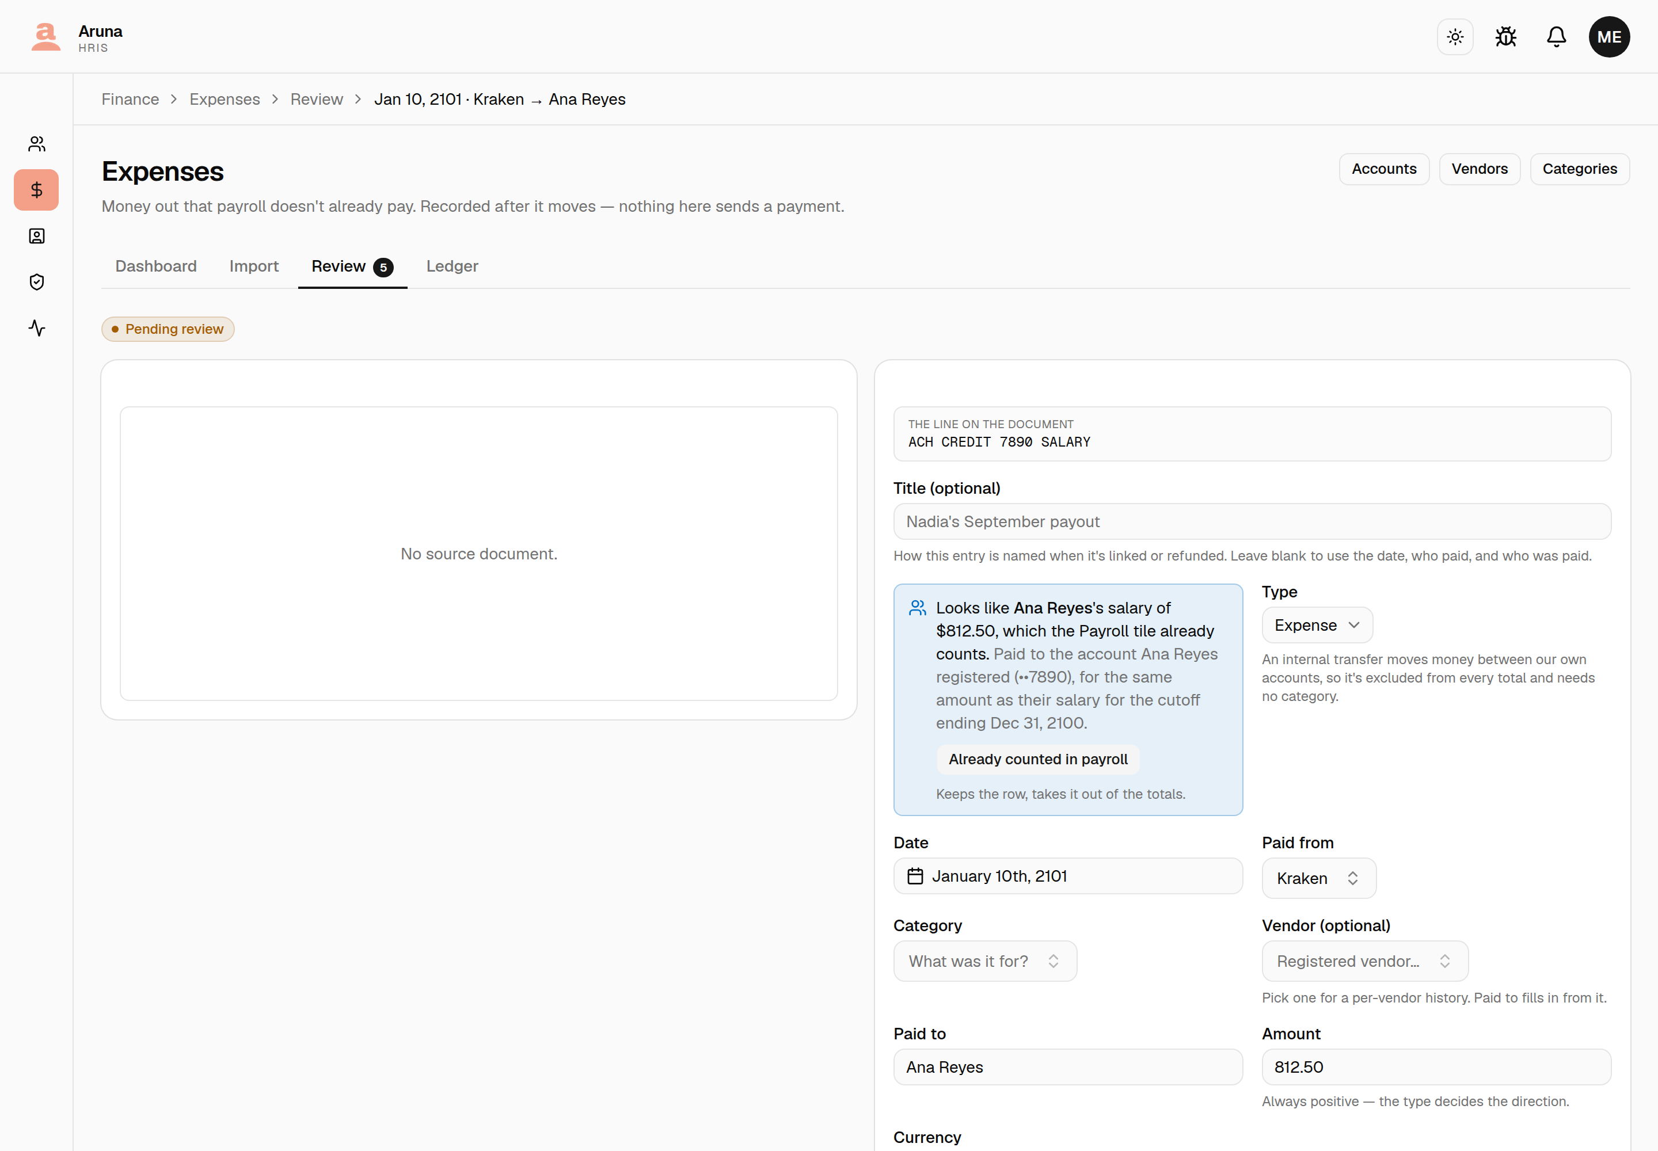The width and height of the screenshot is (1658, 1151).
Task: Open the Type dropdown set to Expense
Action: click(1317, 625)
